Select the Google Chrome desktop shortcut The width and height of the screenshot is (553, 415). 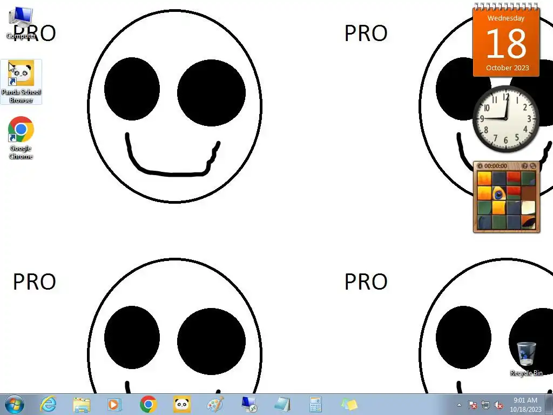(21, 138)
